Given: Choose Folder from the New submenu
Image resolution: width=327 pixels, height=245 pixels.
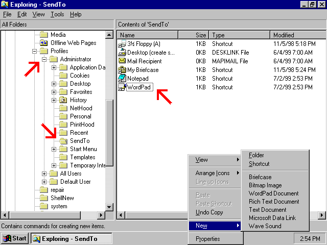Looking at the screenshot, I should 275,155.
